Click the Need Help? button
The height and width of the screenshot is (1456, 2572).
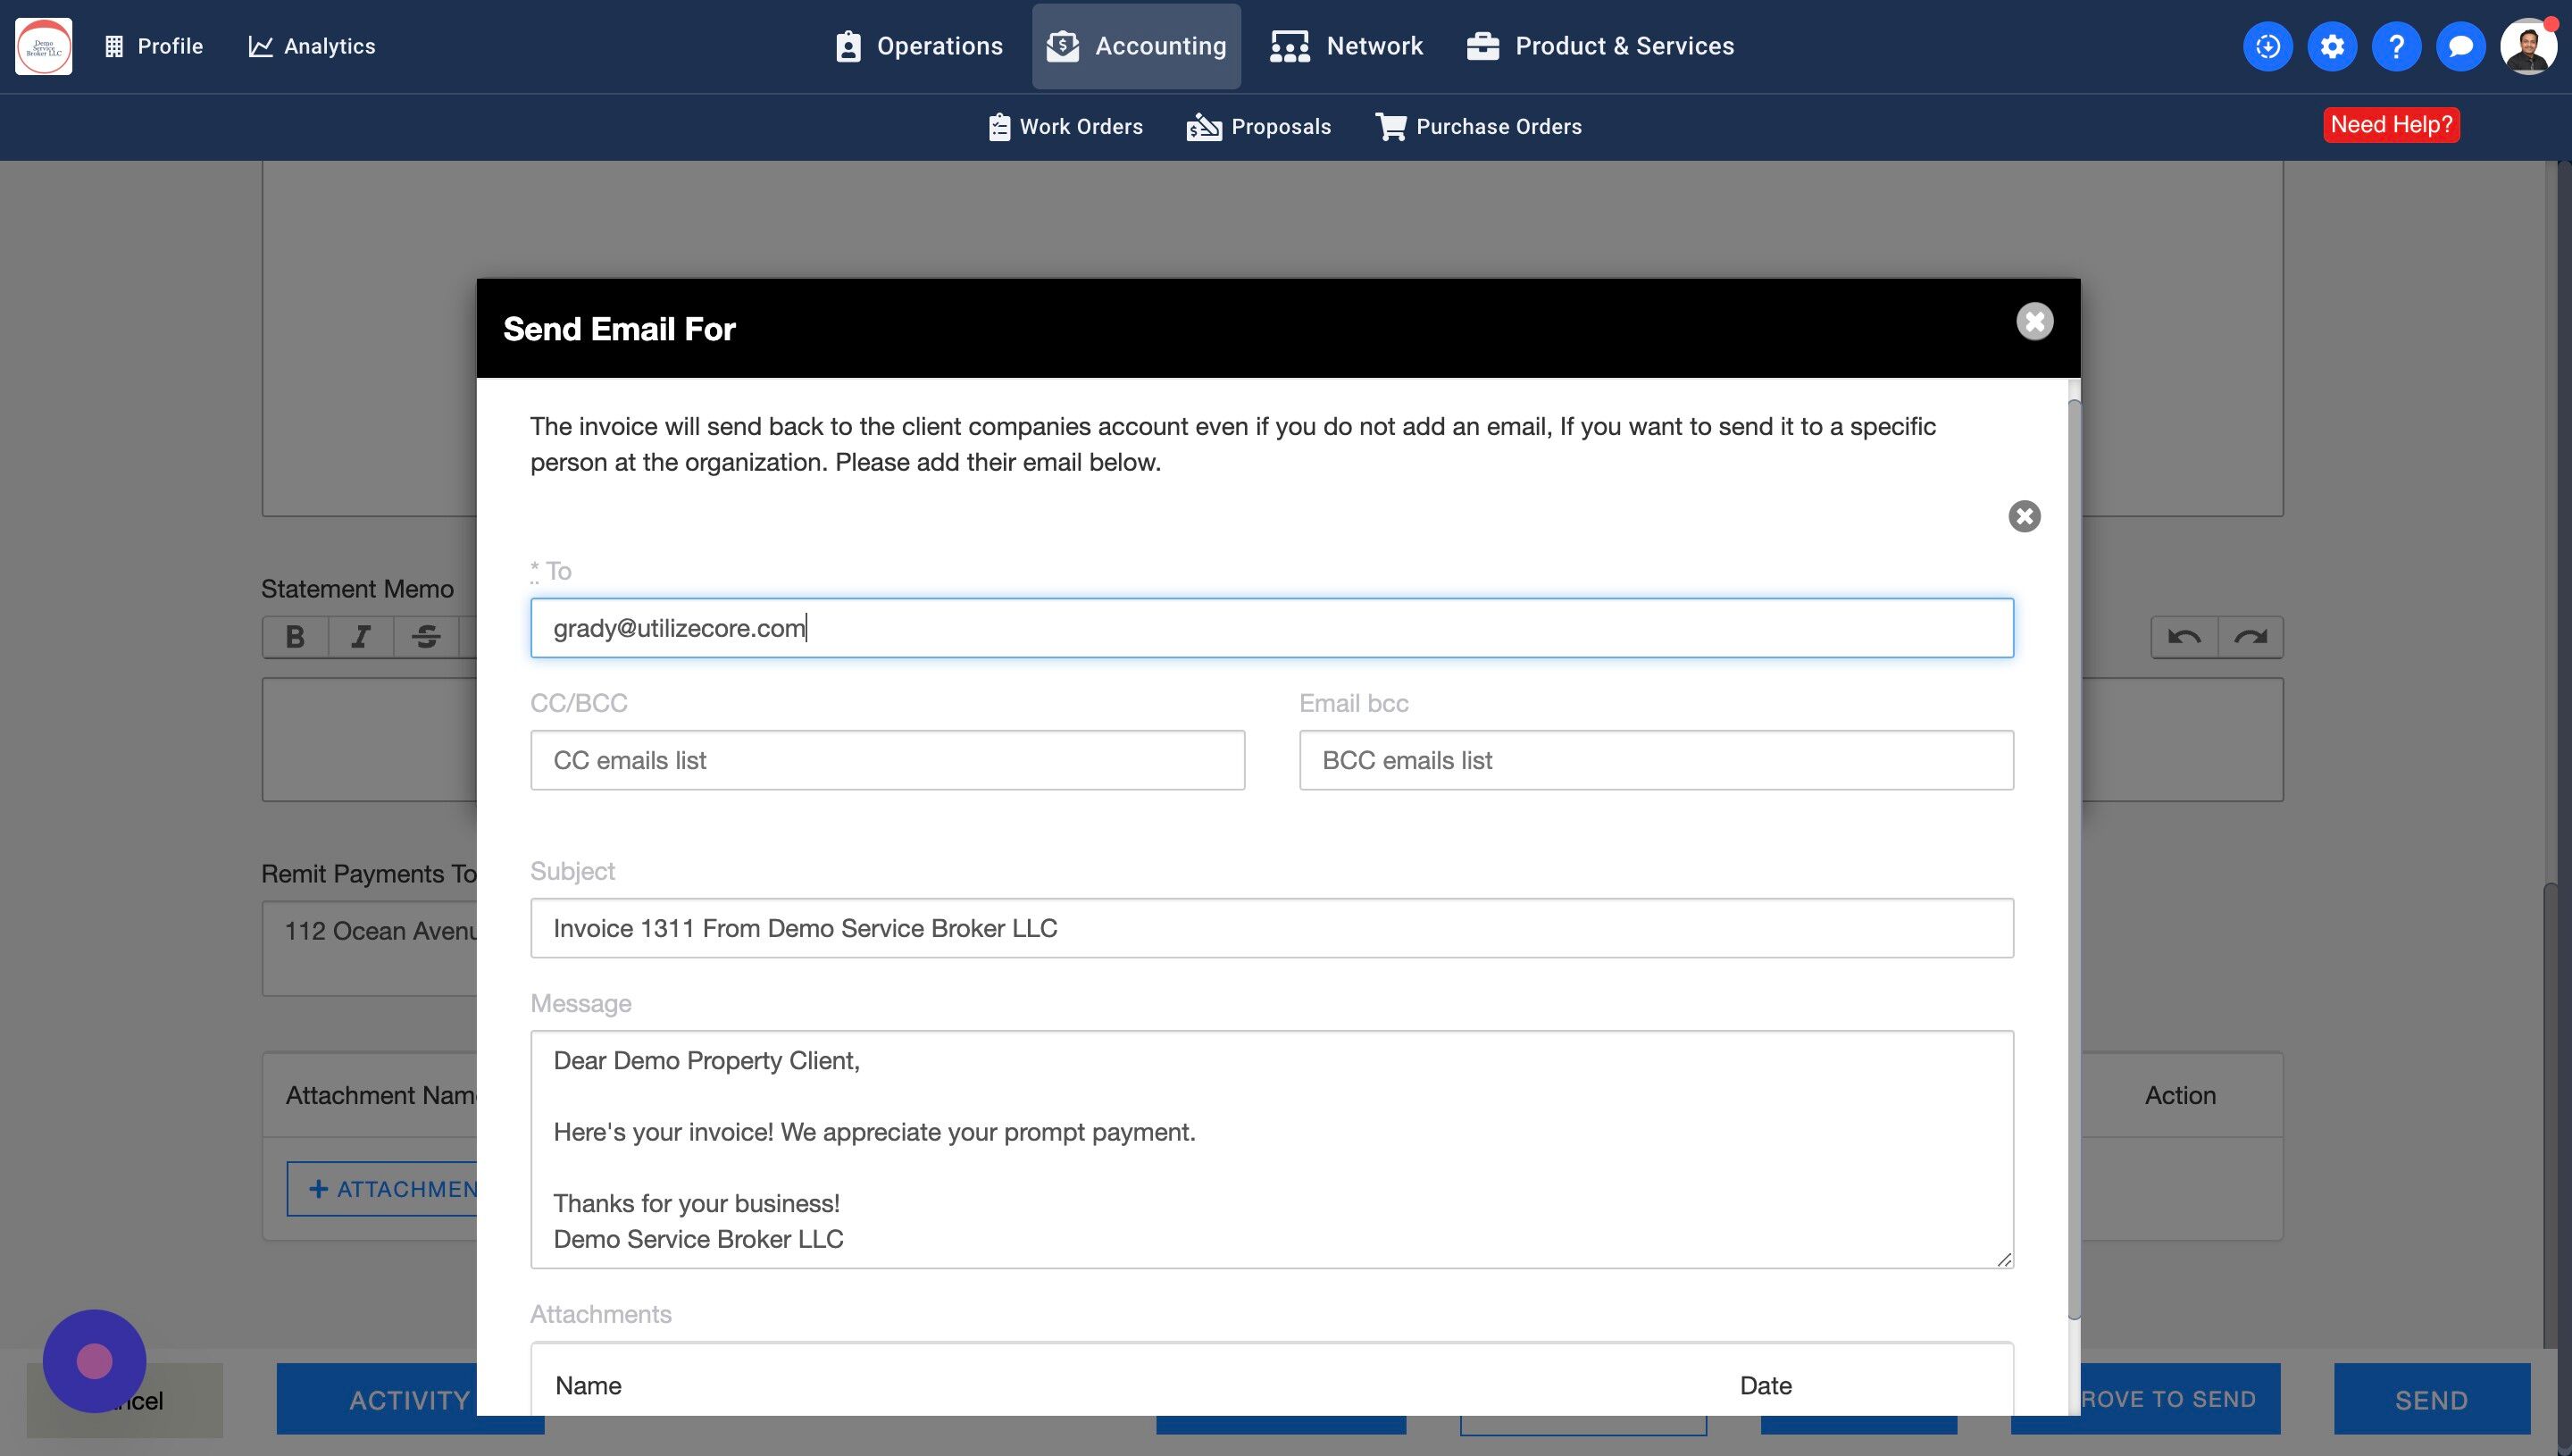pos(2391,125)
